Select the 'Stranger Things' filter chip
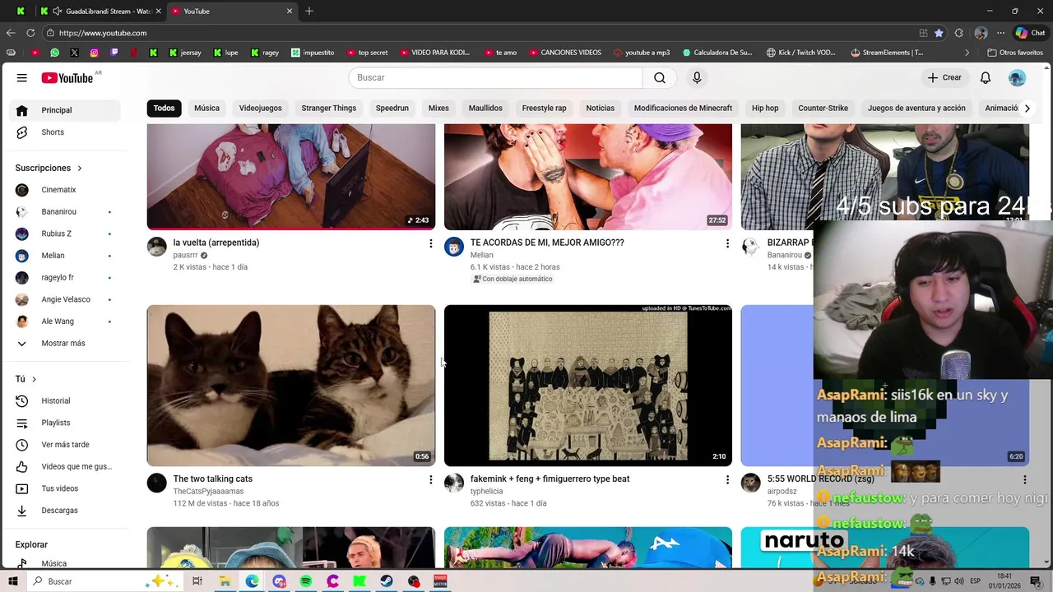The image size is (1053, 592). 328,109
